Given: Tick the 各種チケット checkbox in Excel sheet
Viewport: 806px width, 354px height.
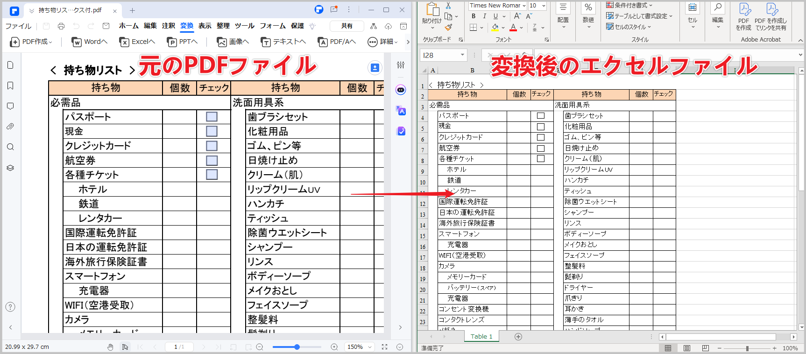Looking at the screenshot, I should (x=541, y=159).
